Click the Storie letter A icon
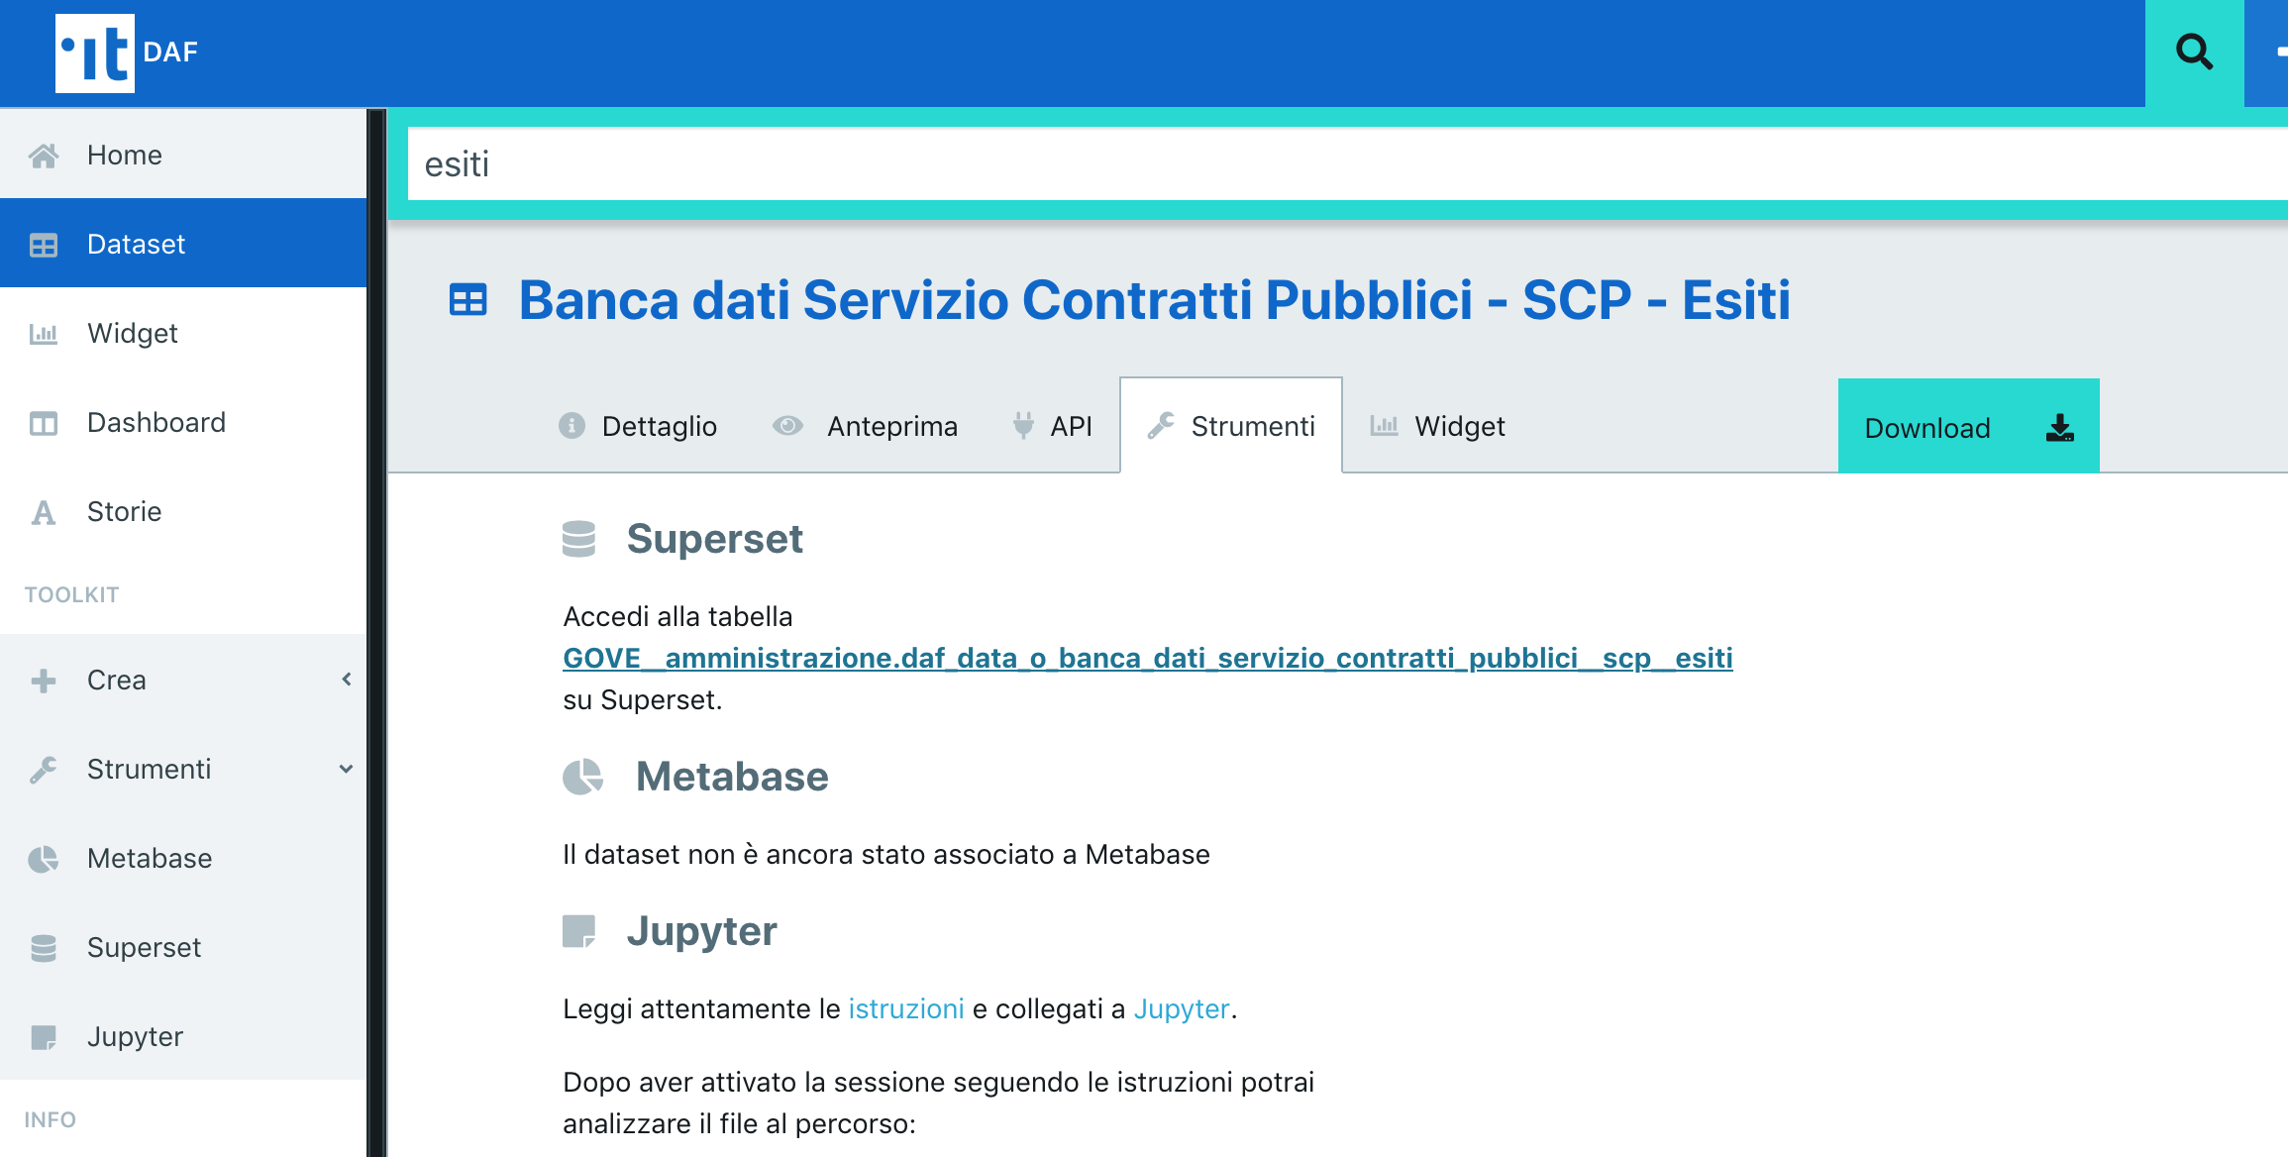The width and height of the screenshot is (2288, 1157). click(x=44, y=512)
